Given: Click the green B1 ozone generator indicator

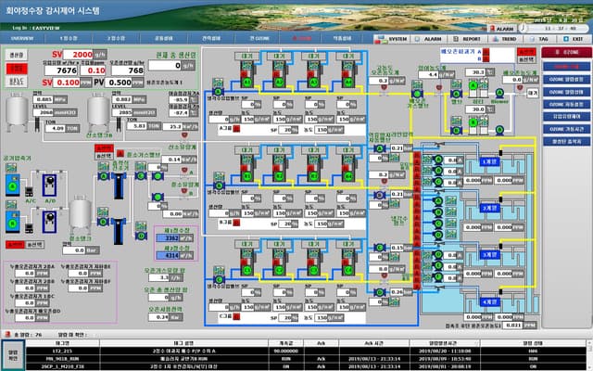Looking at the screenshot, I should click(x=246, y=176).
